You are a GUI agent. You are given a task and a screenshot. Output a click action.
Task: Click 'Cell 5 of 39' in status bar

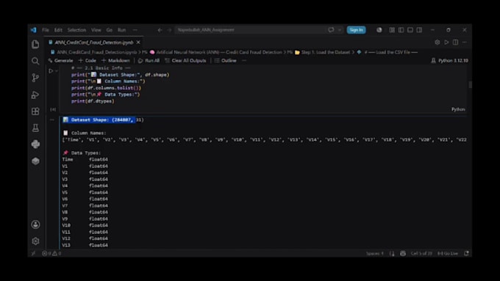tap(421, 253)
